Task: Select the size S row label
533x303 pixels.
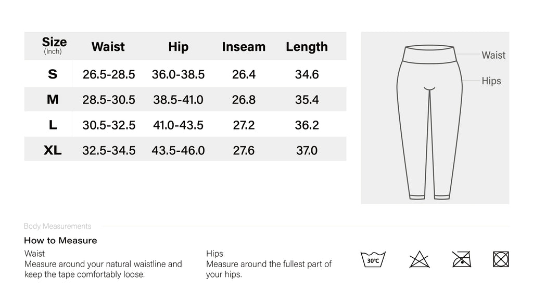Action: point(53,74)
